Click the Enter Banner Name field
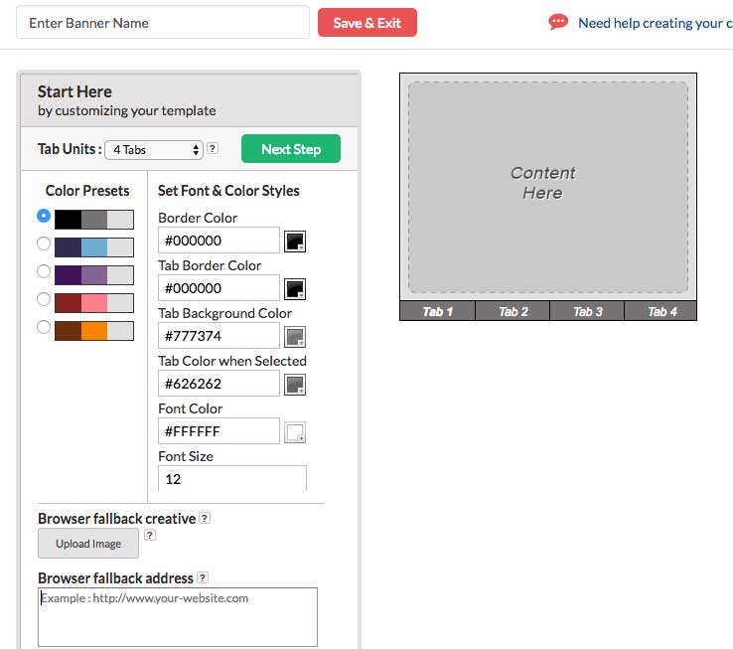733x649 pixels. (164, 22)
